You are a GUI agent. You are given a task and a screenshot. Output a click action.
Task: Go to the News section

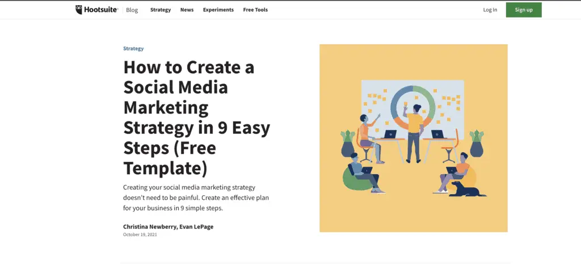(187, 10)
